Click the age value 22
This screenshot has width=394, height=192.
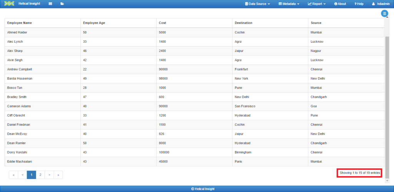pos(85,69)
